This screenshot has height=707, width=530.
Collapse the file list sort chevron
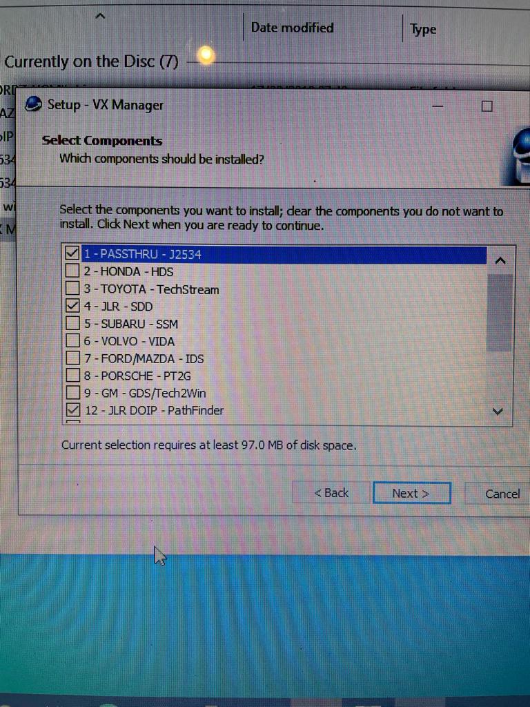click(x=101, y=15)
